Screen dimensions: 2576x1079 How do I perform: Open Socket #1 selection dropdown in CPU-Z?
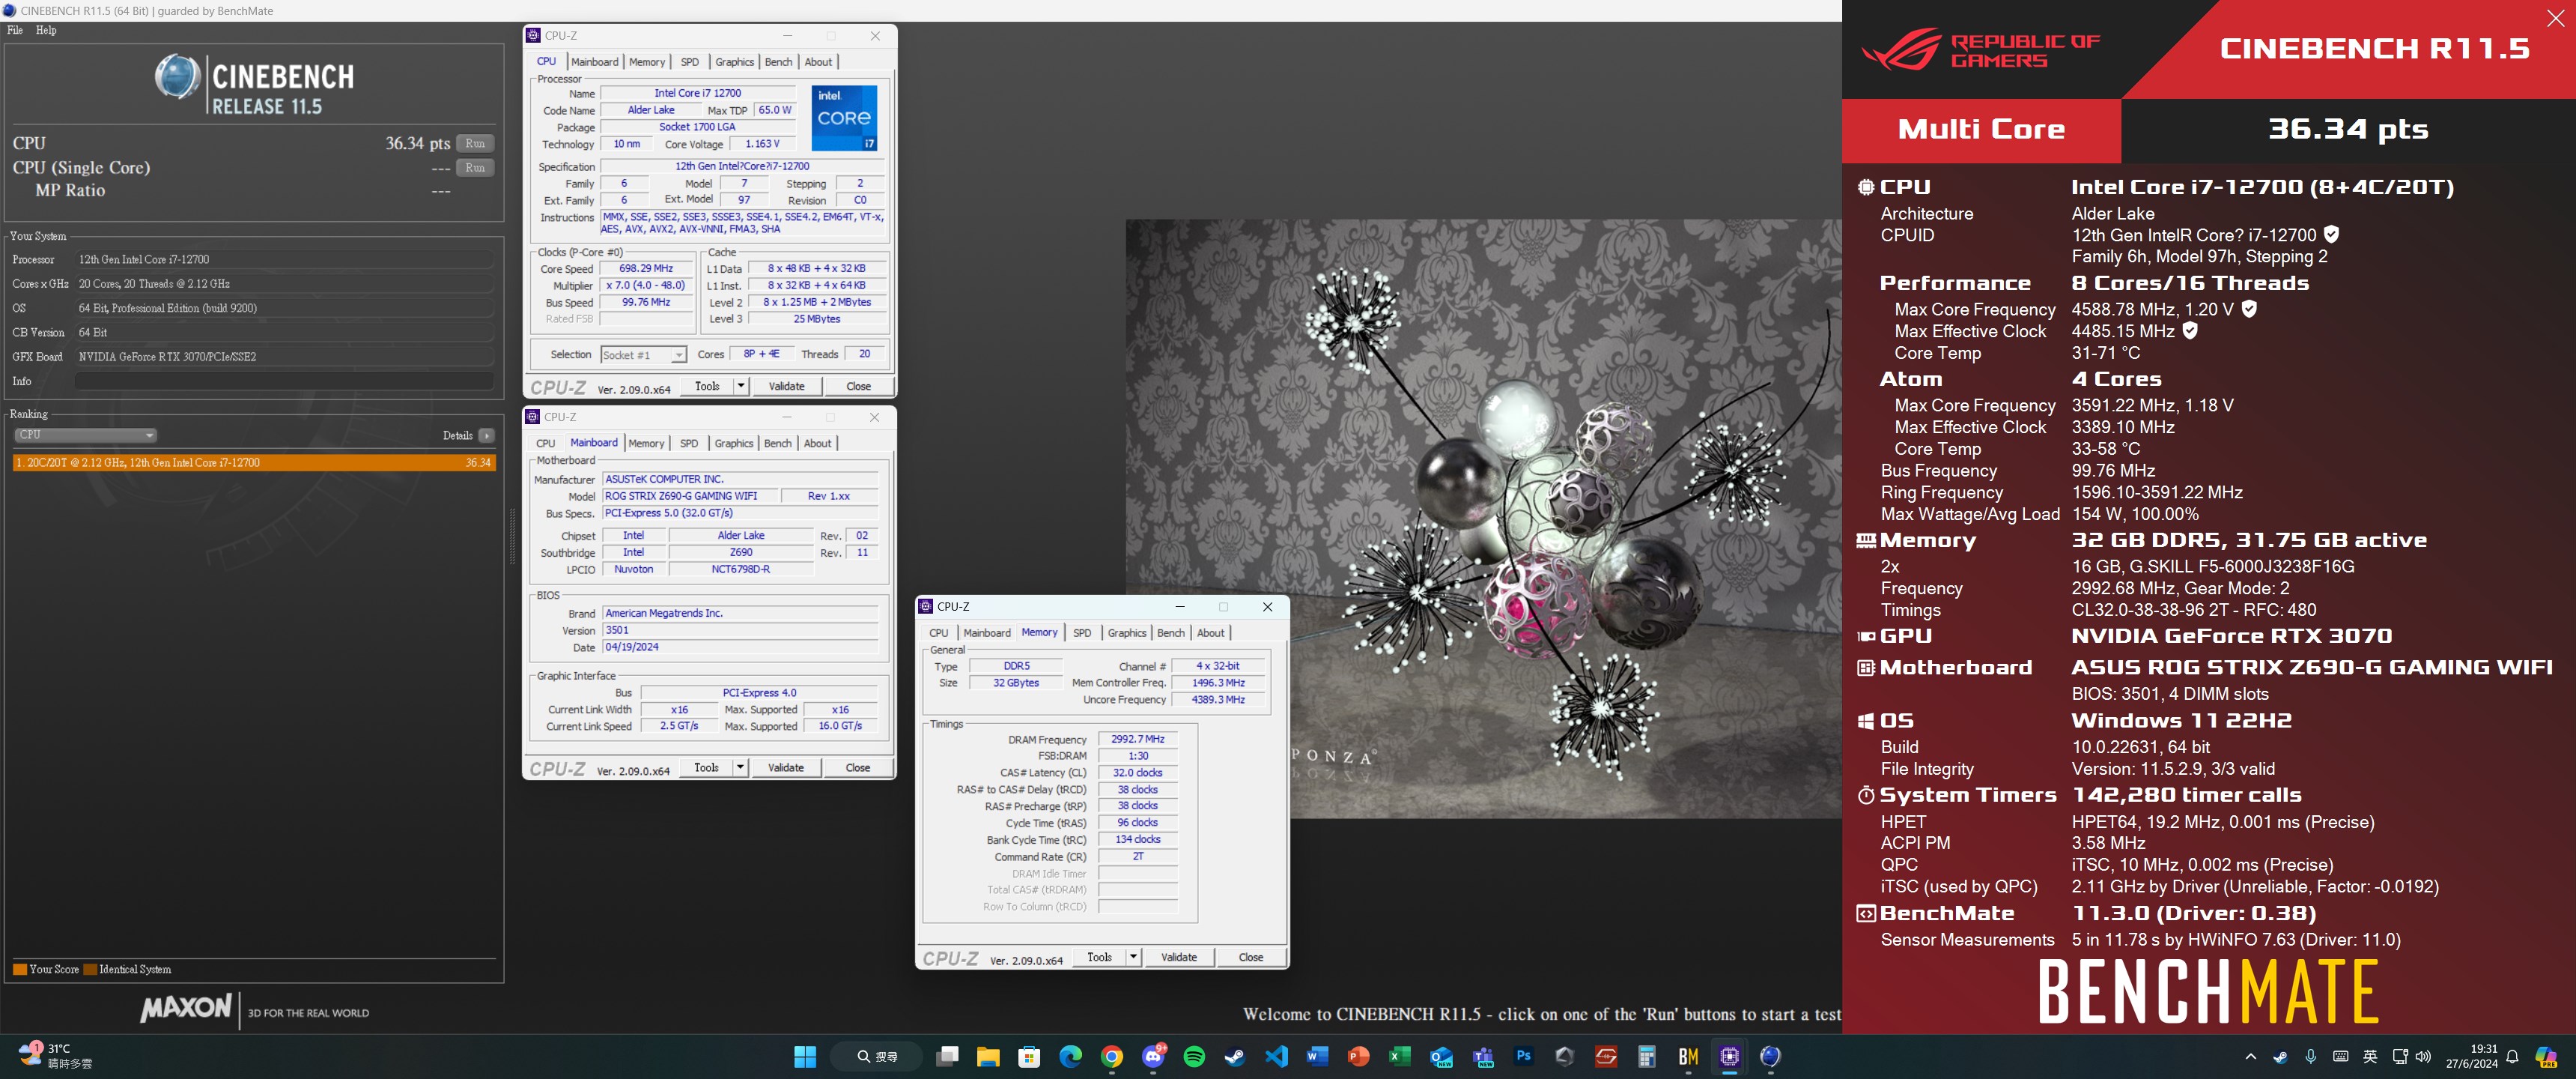click(x=643, y=354)
